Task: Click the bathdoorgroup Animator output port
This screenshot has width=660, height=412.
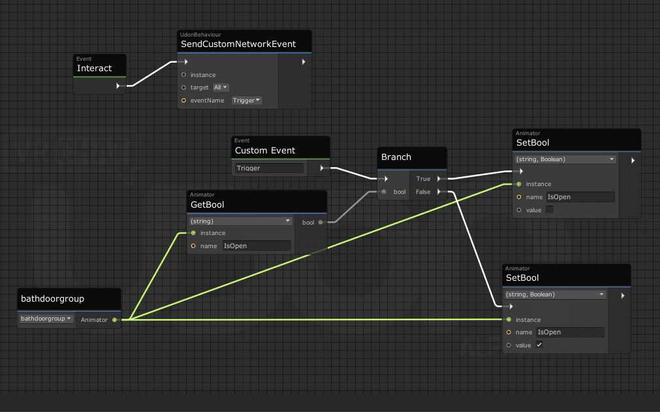Action: coord(114,319)
